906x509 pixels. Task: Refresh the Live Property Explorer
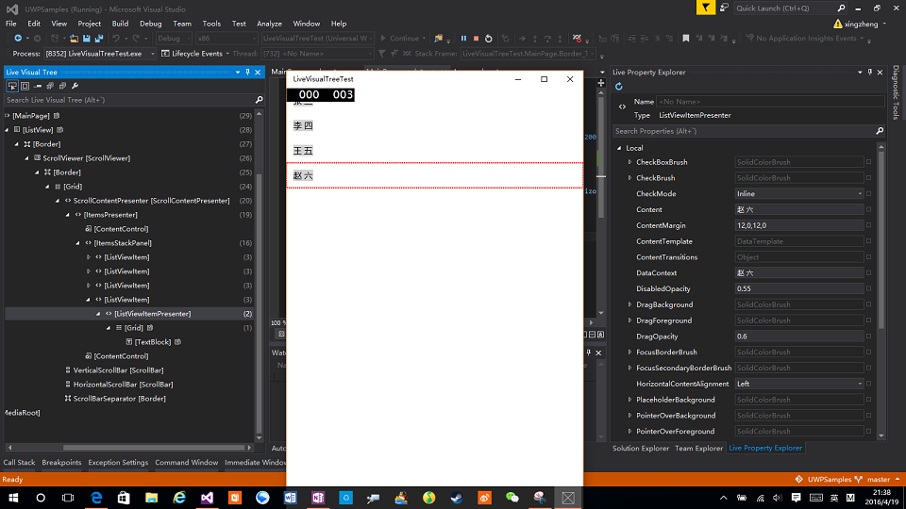click(x=619, y=87)
